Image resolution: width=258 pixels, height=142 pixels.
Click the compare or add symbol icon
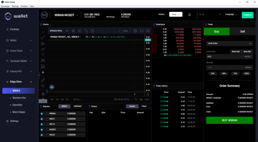pos(80,31)
